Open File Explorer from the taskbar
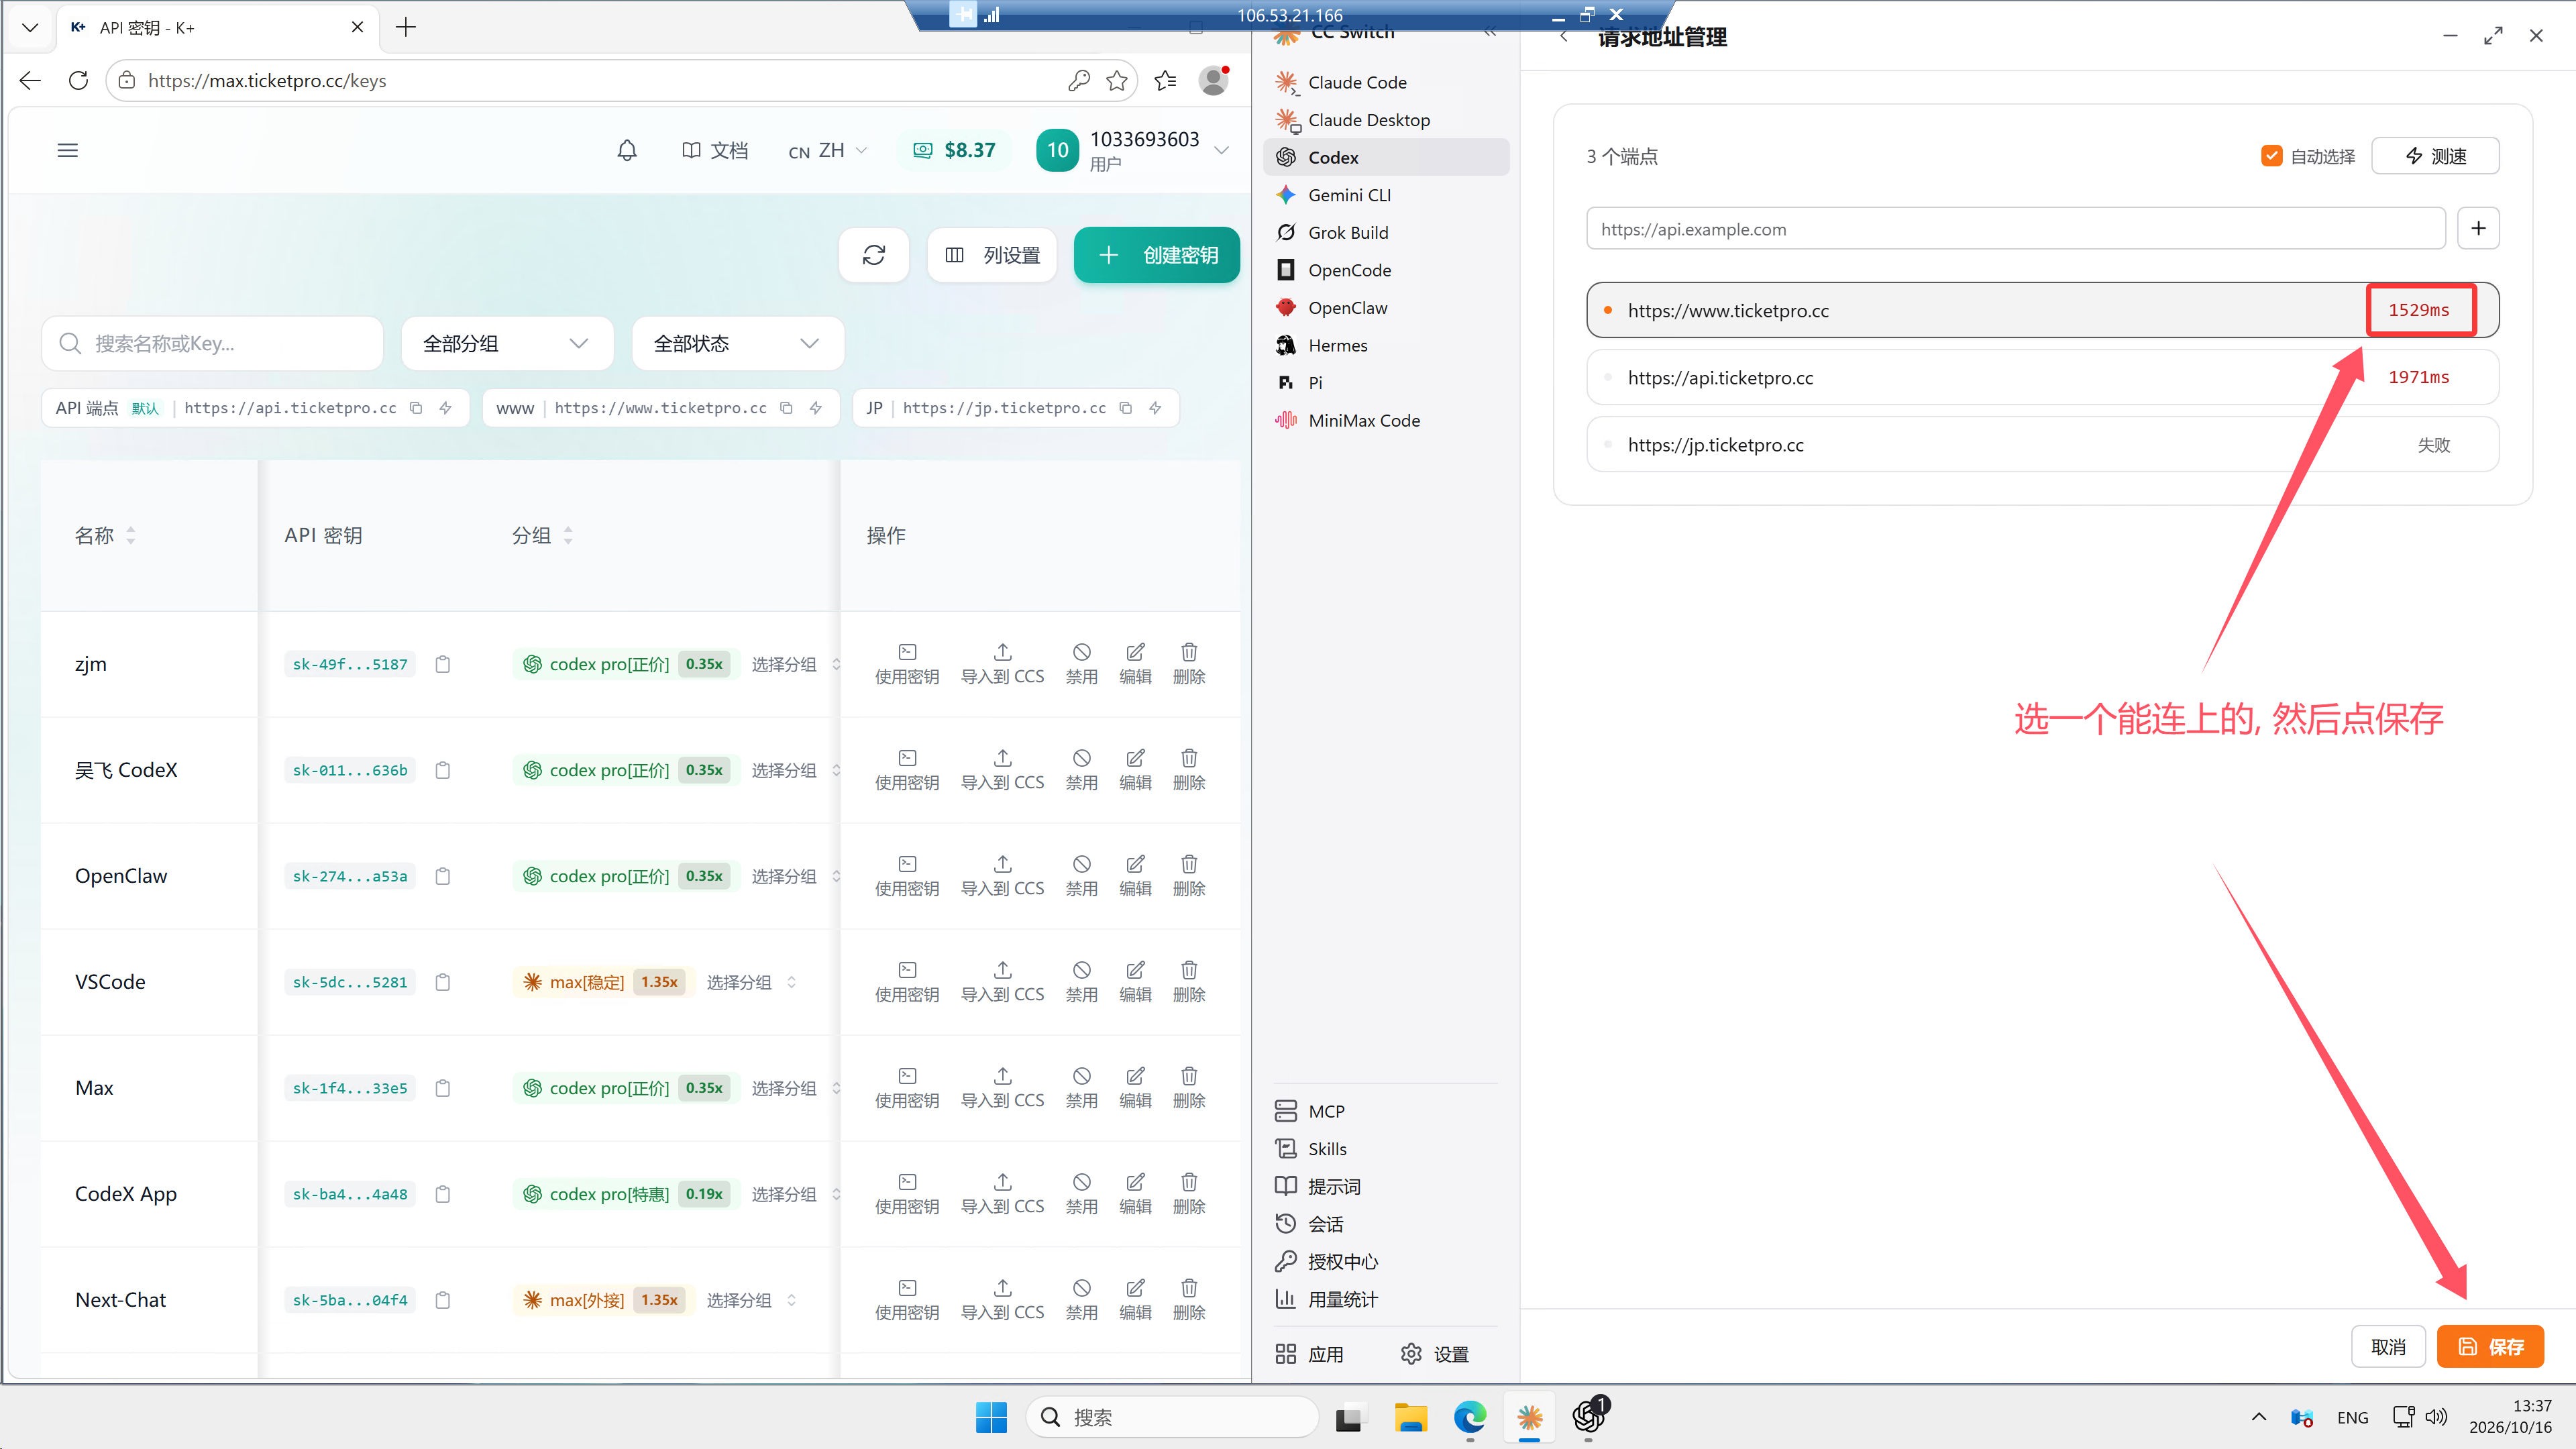The image size is (2576, 1449). point(1411,1417)
